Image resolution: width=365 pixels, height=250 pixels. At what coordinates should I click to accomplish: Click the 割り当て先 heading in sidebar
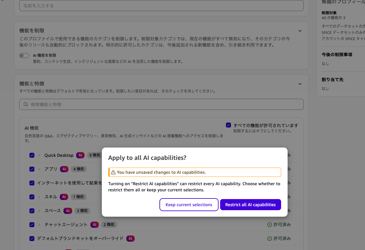coord(332,80)
